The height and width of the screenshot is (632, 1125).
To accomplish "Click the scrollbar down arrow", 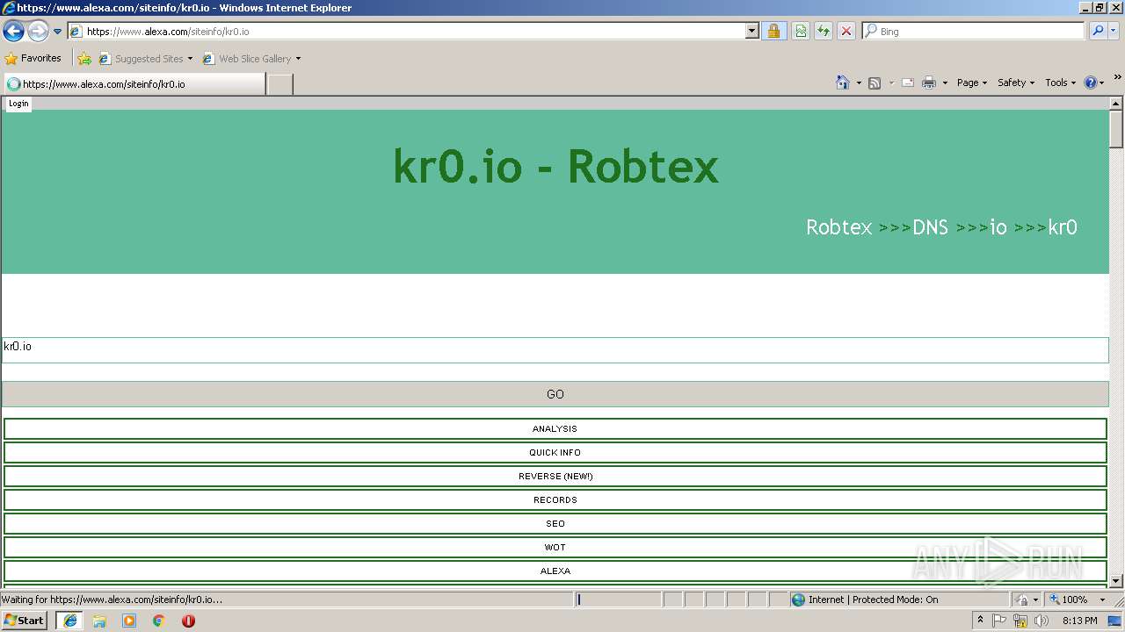I will [x=1116, y=581].
